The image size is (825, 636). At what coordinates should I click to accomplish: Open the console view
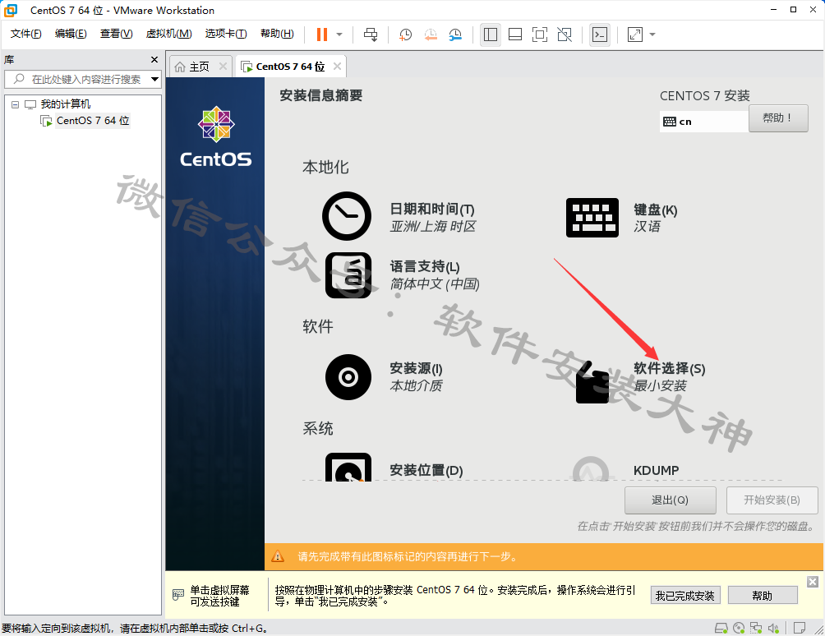pos(600,35)
